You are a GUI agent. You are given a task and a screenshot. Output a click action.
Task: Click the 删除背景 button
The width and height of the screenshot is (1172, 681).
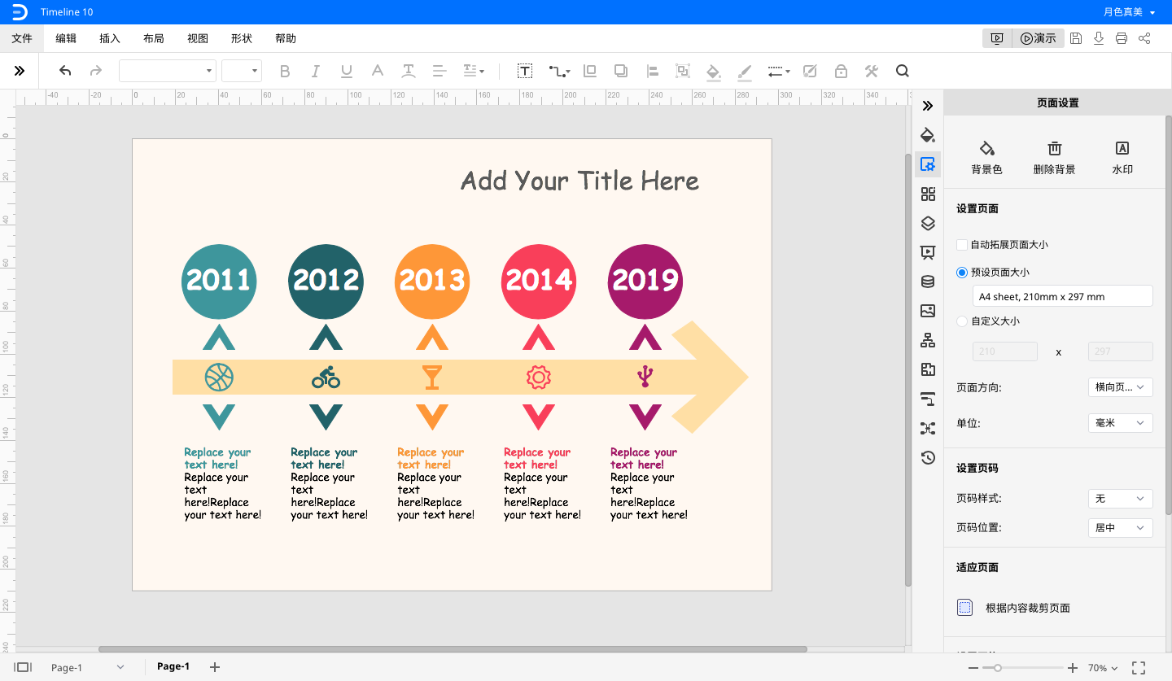1054,158
